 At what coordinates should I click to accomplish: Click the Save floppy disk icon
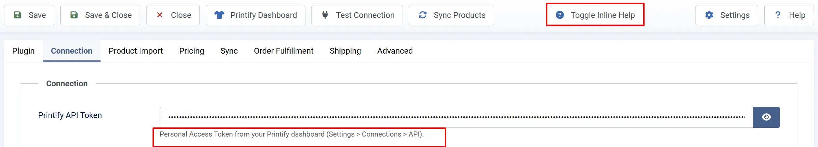pos(18,15)
